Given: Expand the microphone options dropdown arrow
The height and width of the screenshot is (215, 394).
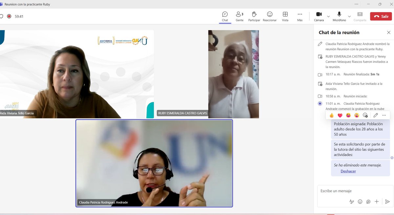Looking at the screenshot, I should pos(349,16).
